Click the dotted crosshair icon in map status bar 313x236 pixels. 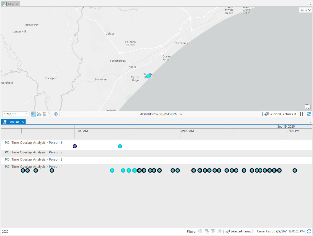point(50,114)
